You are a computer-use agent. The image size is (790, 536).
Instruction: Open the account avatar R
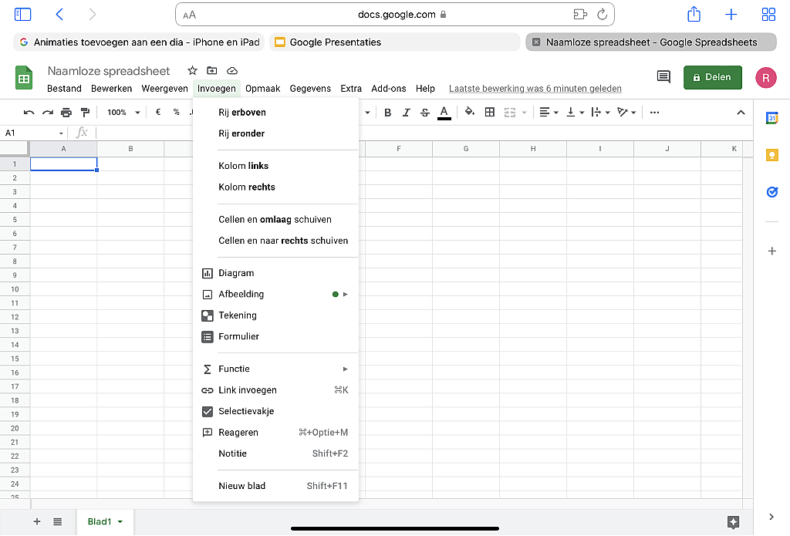766,78
